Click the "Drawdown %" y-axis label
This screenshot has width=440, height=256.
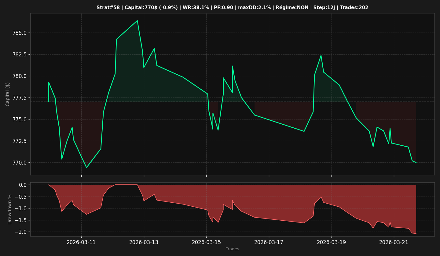pyautogui.click(x=10, y=209)
